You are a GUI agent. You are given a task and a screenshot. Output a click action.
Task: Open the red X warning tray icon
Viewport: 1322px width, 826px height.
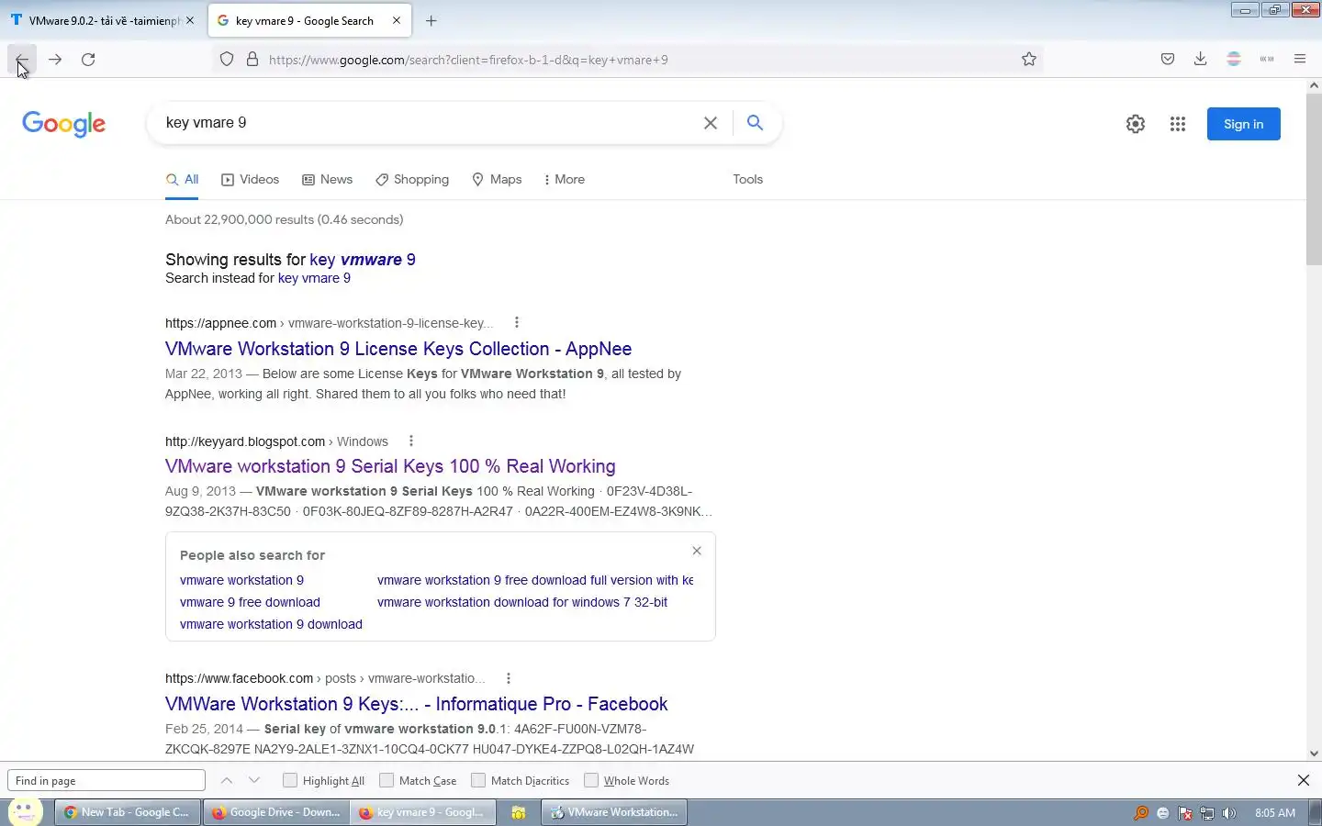point(1185,813)
